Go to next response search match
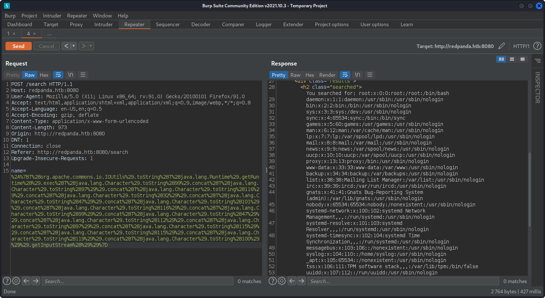Viewport: 545px width, 298px height. pos(301,281)
